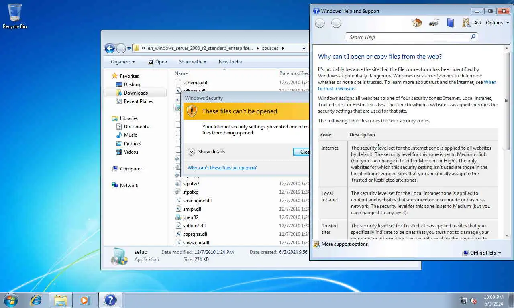The height and width of the screenshot is (308, 514).
Task: Go forward in the Explorer window
Action: tap(121, 48)
